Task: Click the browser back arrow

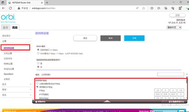Action: 3,8
